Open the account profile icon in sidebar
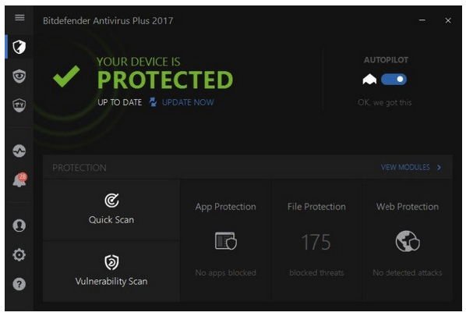The image size is (466, 316). pos(19,225)
